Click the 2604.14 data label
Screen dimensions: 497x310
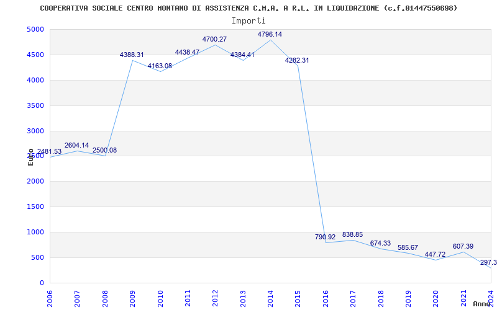pos(76,145)
